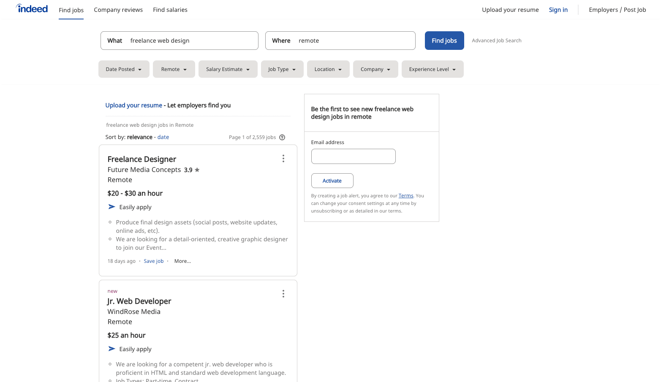Open the help tooltip beside the job count
The width and height of the screenshot is (661, 382).
click(x=282, y=137)
